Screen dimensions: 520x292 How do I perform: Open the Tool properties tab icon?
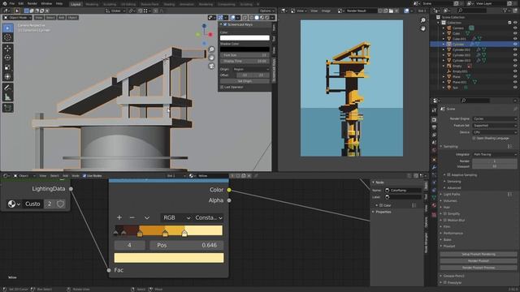click(434, 110)
